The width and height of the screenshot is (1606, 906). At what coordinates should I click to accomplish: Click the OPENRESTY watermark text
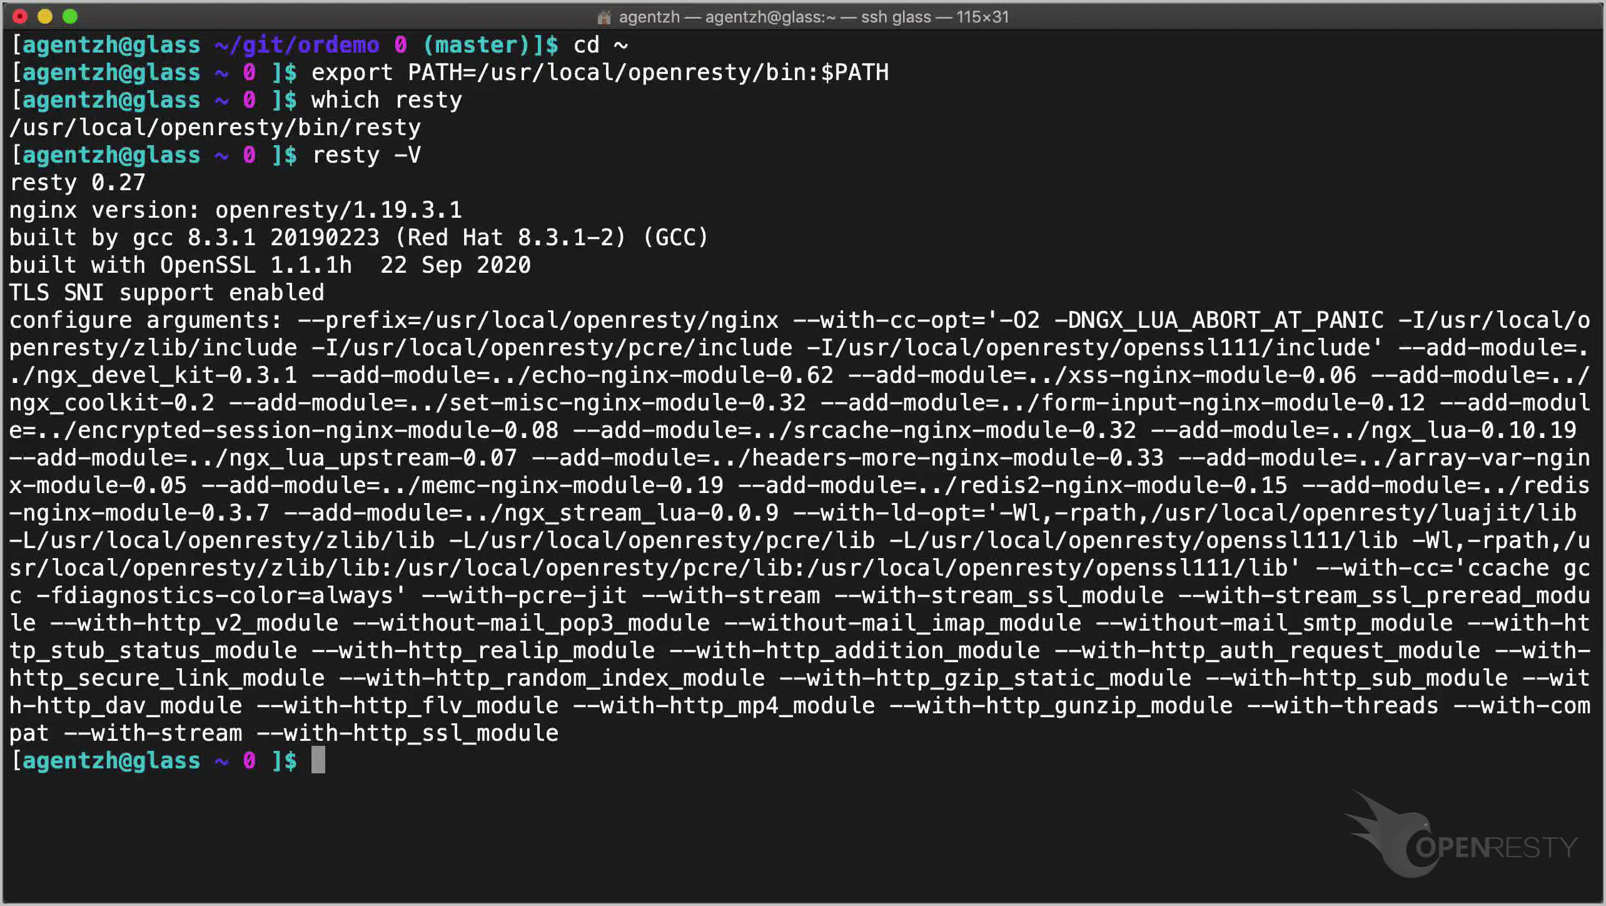click(x=1496, y=848)
